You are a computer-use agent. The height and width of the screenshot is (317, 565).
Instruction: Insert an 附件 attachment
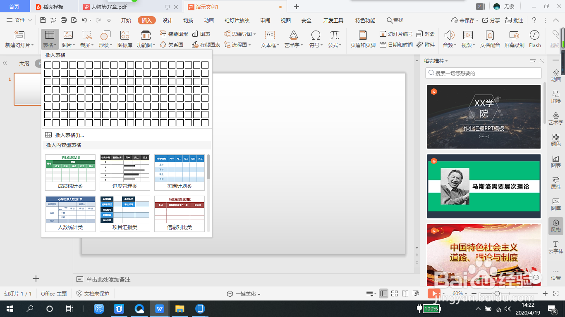pyautogui.click(x=426, y=45)
